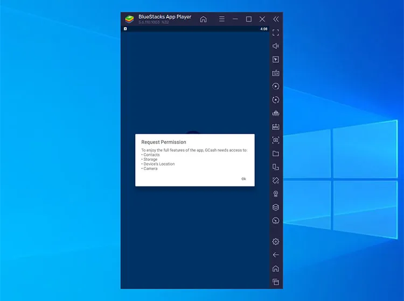Click the volume speaker icon
The width and height of the screenshot is (404, 301).
point(276,46)
